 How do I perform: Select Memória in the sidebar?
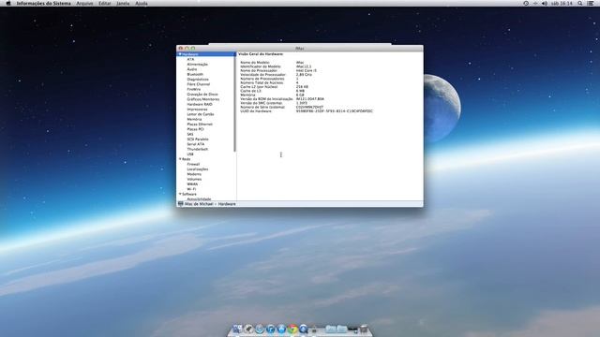(194, 119)
